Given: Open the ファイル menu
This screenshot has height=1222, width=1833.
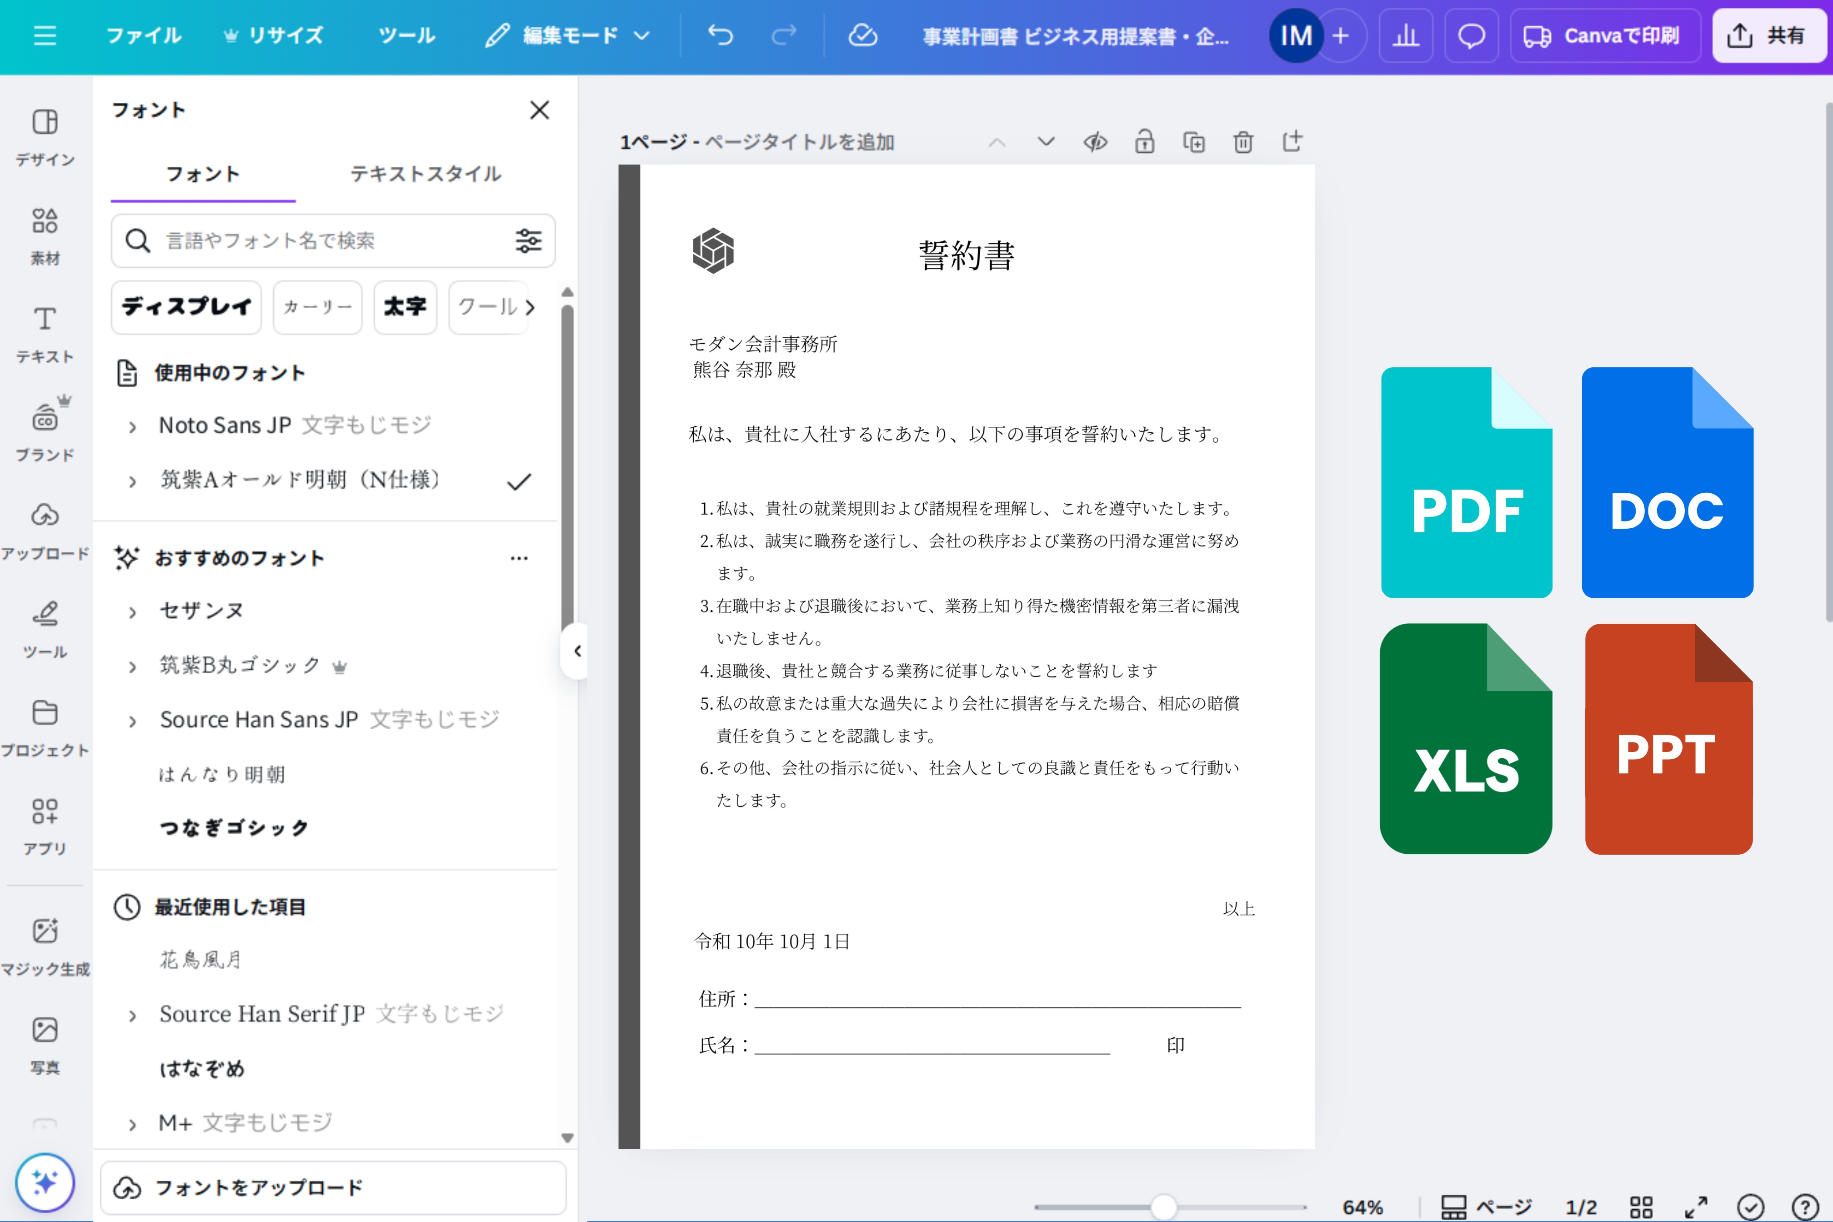Looking at the screenshot, I should [143, 36].
